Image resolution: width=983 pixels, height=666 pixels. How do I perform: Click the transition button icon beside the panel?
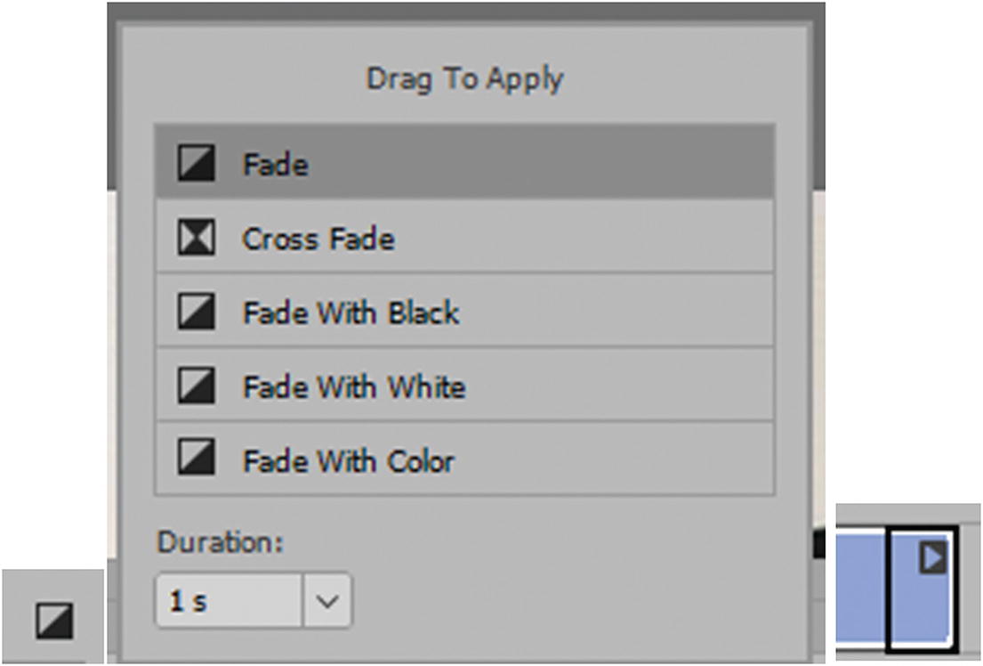[54, 620]
